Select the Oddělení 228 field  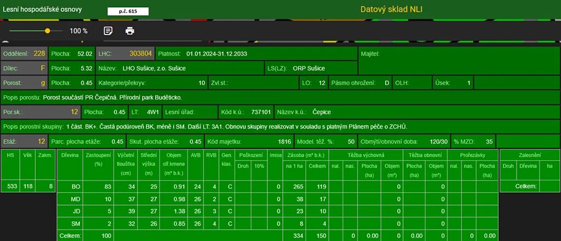click(x=24, y=54)
